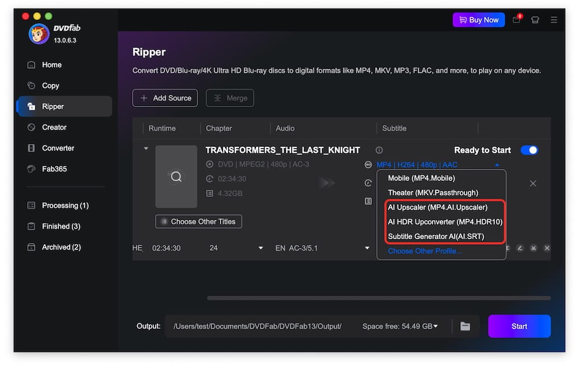Image resolution: width=579 pixels, height=371 pixels.
Task: Click the horizontal scrollbar under title list
Action: pos(379,298)
